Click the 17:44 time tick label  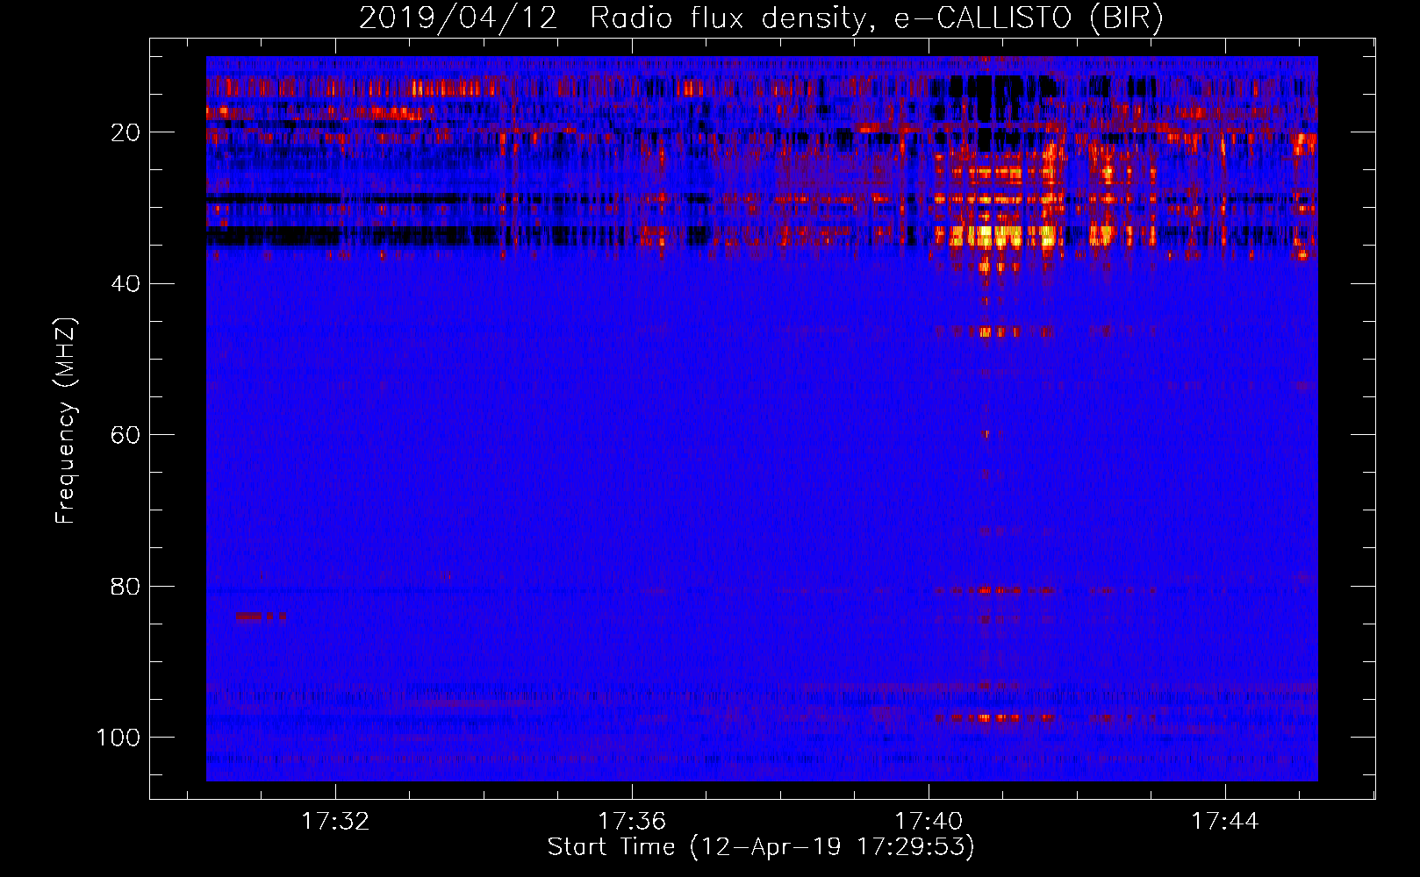point(1225,822)
